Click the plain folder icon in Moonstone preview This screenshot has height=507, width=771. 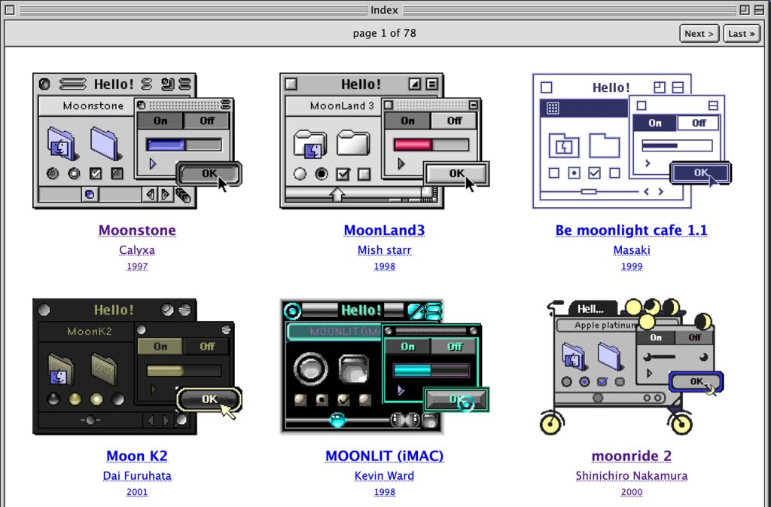click(106, 143)
